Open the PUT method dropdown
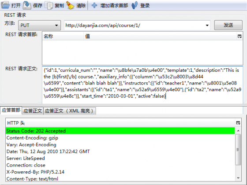Screen dimensions: 247x185 [39, 25]
